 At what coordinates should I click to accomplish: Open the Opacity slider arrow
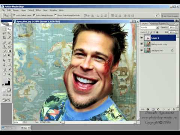[x=177, y=27]
